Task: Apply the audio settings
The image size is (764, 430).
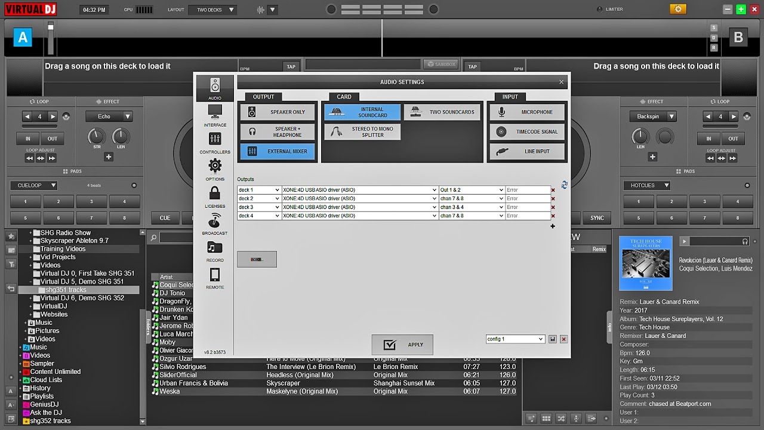Action: tap(402, 345)
